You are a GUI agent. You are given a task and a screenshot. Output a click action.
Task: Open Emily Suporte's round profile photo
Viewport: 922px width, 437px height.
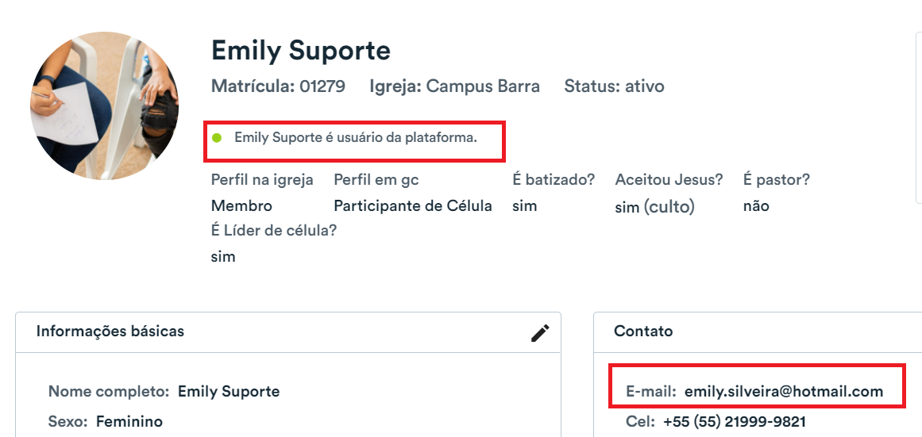pyautogui.click(x=105, y=105)
